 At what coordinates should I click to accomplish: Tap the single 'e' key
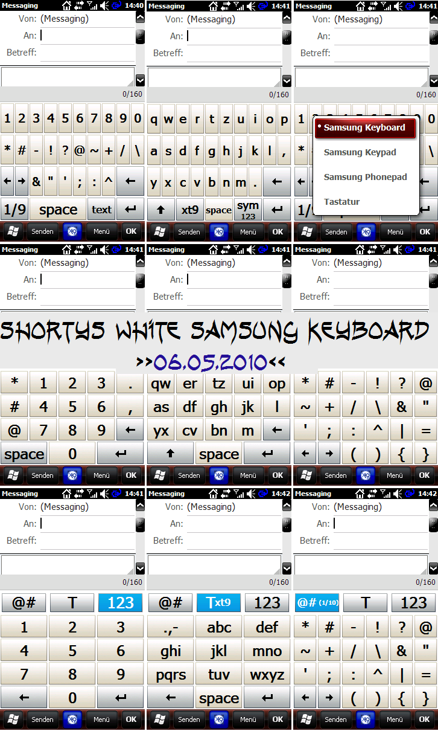point(183,119)
